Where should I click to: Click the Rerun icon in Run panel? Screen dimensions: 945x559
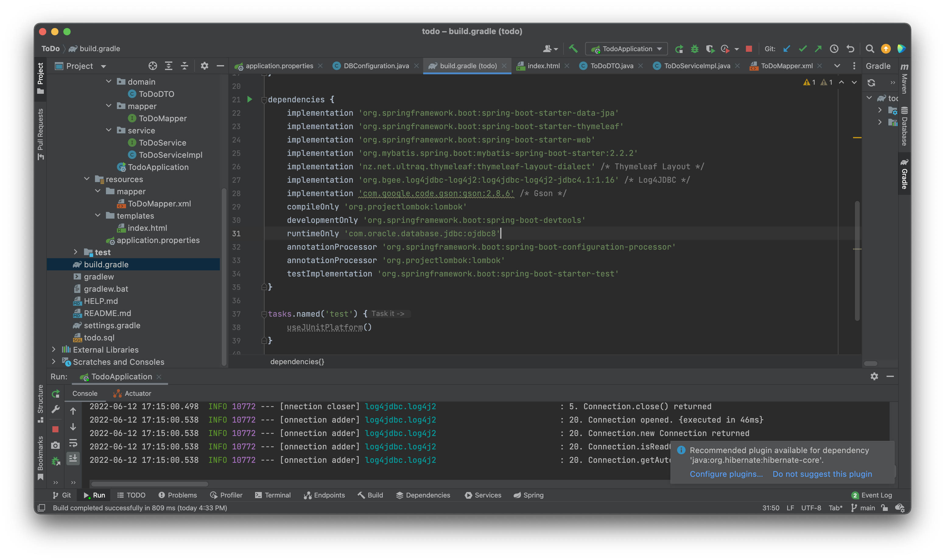coord(56,394)
